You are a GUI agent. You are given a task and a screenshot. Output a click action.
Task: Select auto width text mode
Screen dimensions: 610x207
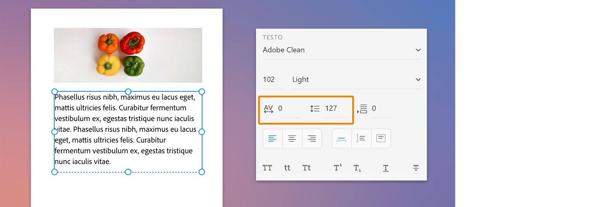[342, 139]
